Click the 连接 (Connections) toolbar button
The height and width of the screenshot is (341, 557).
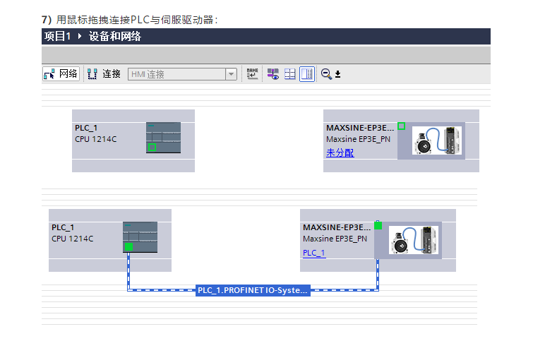104,73
